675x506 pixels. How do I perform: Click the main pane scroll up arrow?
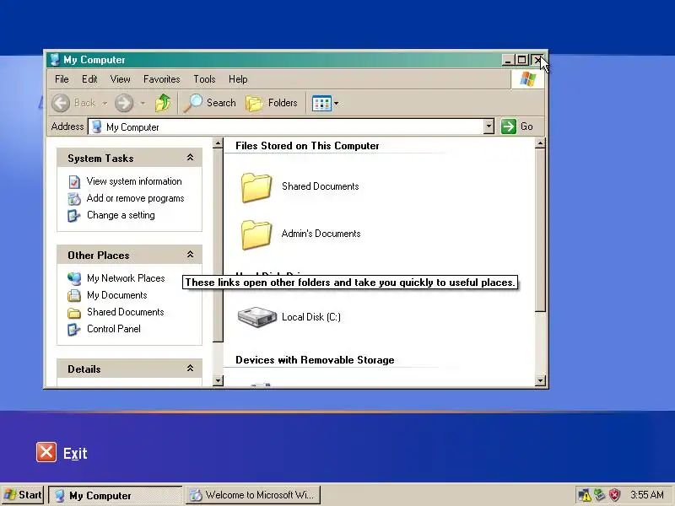pos(540,143)
